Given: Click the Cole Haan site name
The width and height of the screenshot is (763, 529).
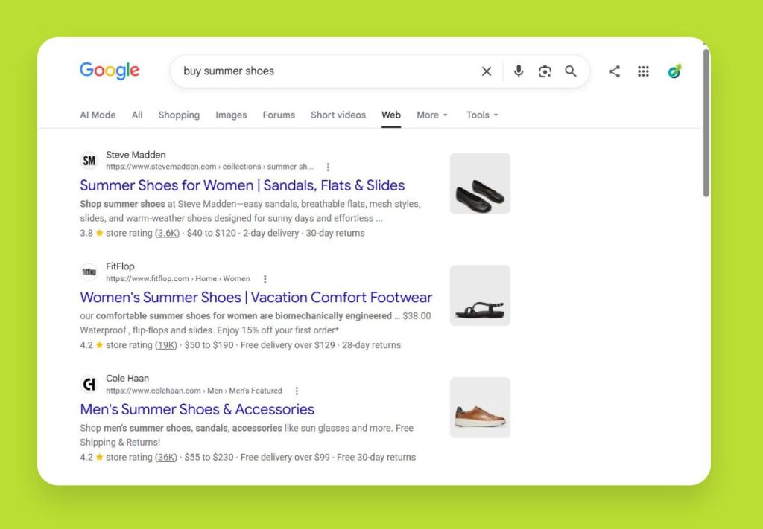Looking at the screenshot, I should (x=127, y=379).
